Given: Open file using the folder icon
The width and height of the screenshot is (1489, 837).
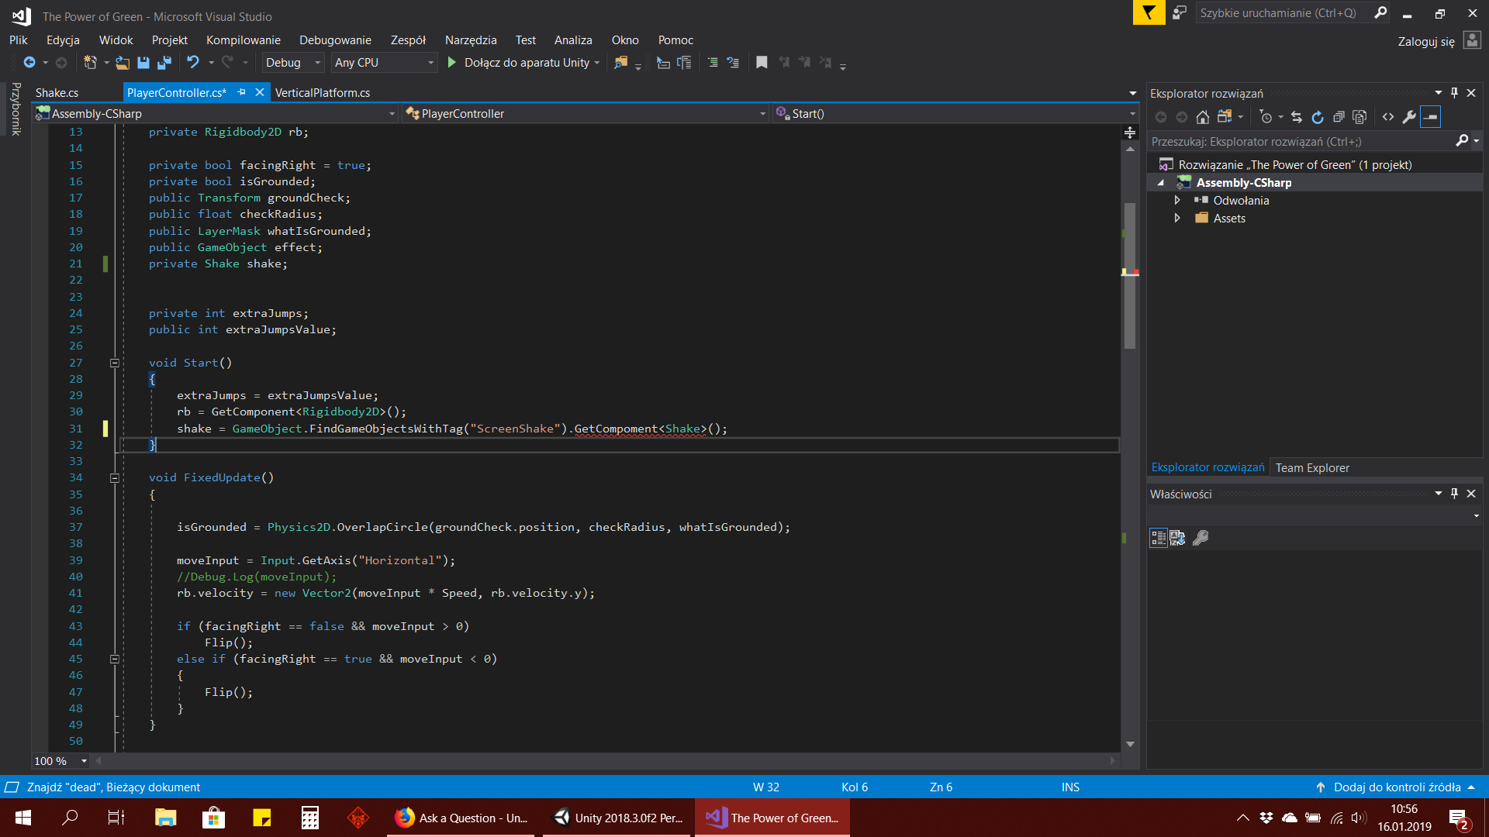Looking at the screenshot, I should coord(123,63).
